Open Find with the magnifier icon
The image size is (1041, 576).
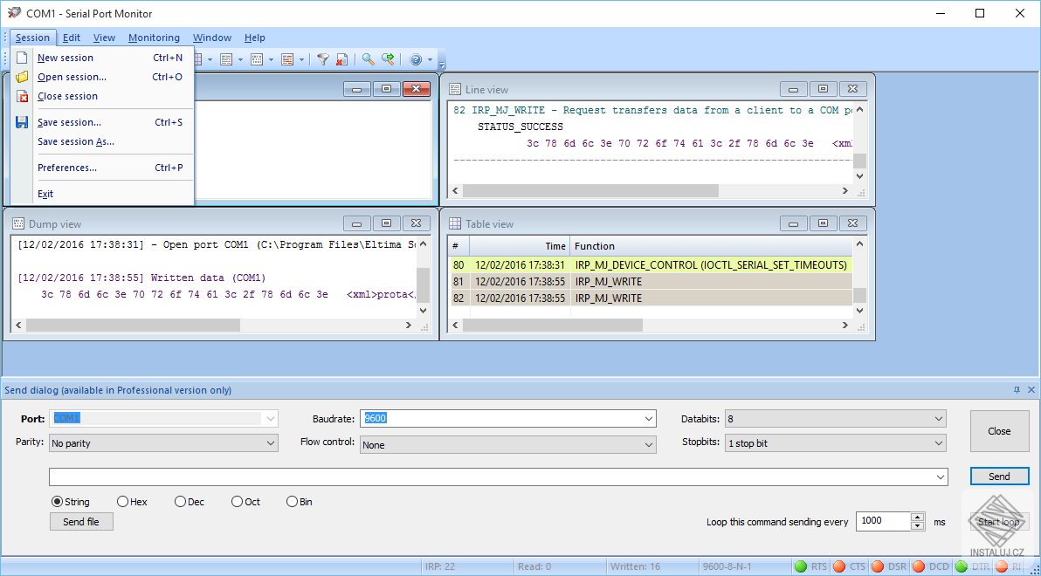[366, 58]
